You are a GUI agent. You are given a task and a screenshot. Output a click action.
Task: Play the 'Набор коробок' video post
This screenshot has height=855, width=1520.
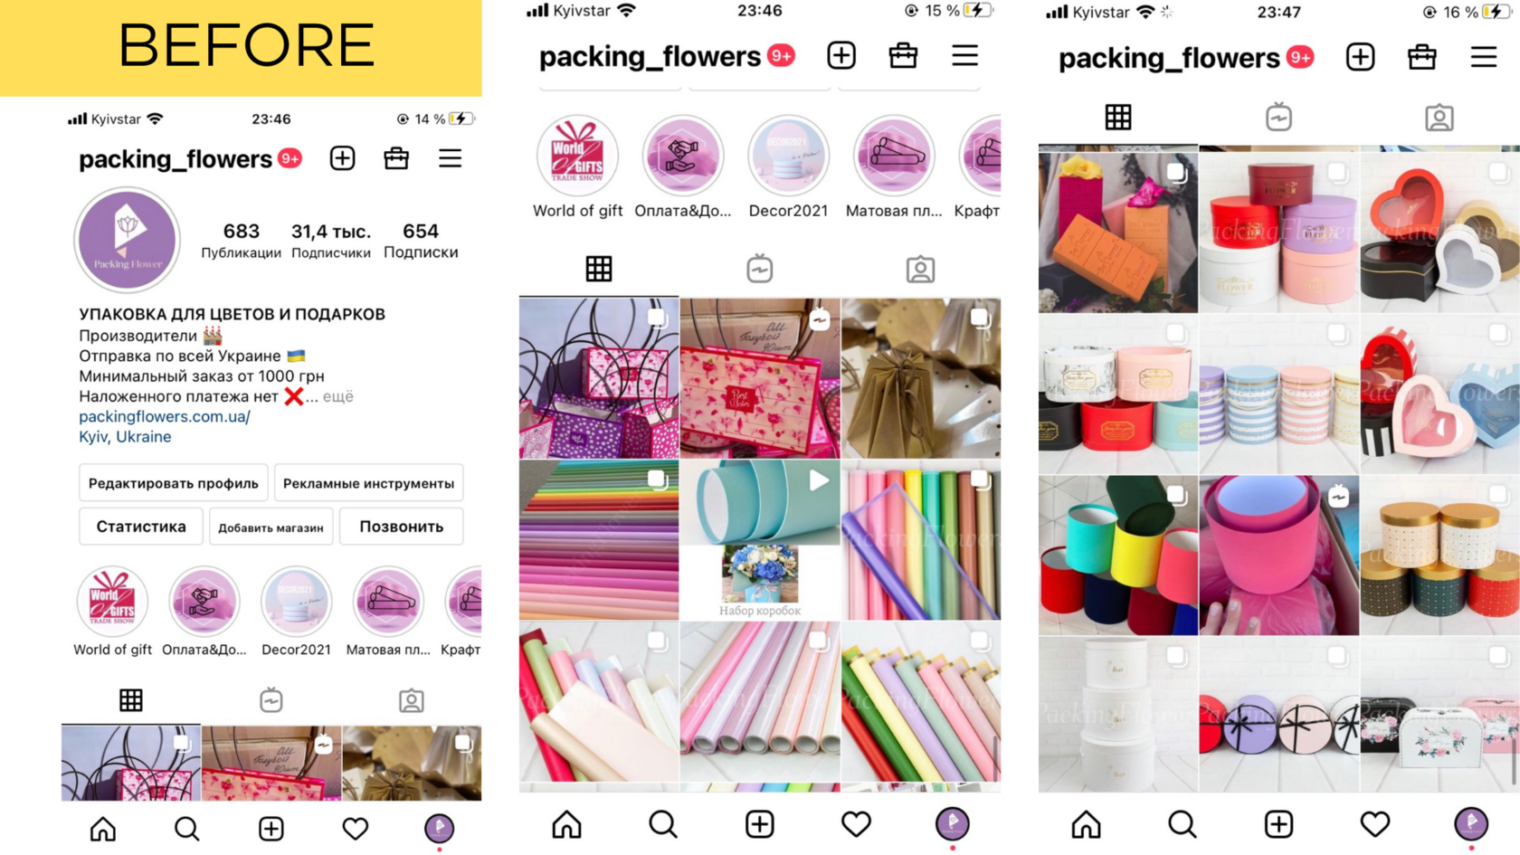(760, 539)
